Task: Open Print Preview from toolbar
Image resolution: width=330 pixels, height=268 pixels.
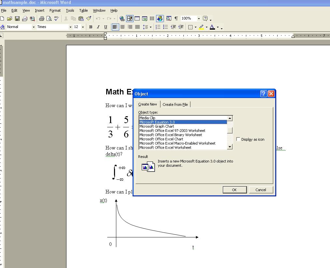Action: point(49,19)
